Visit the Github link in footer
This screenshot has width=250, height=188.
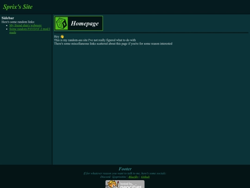[x=145, y=177]
